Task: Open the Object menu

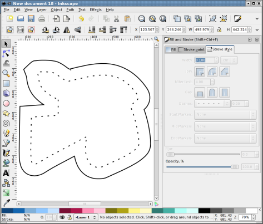Action: coord(57,10)
